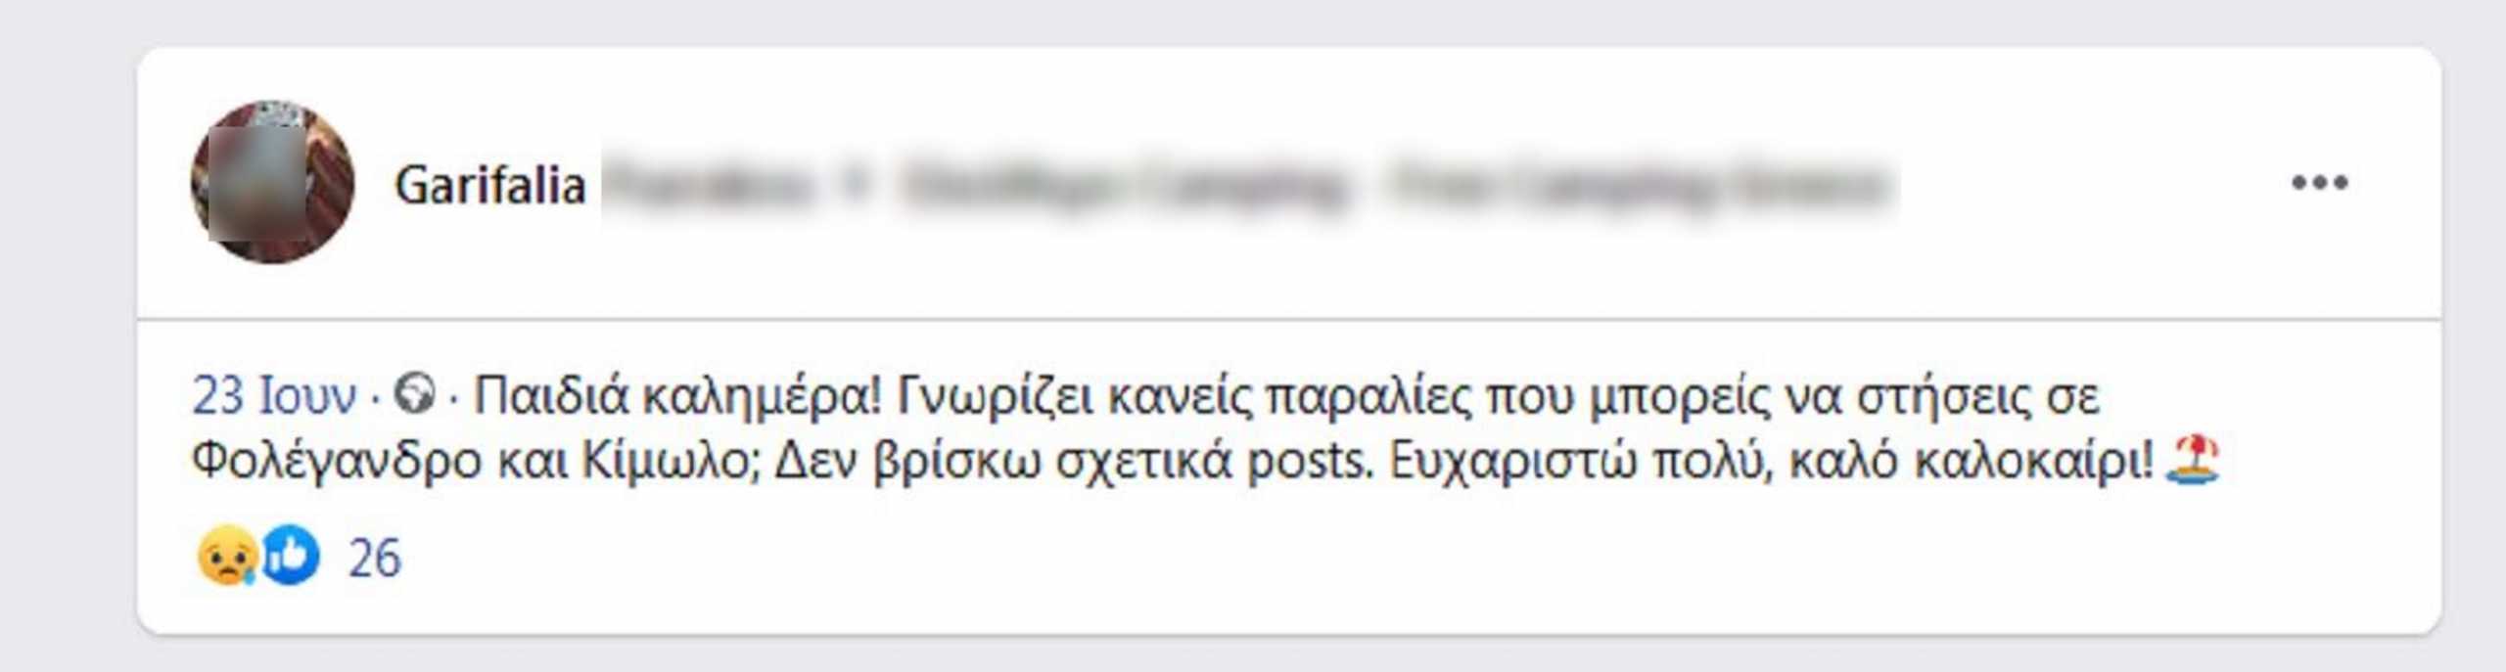
Task: Open Garifalia's round profile picture
Action: (272, 182)
